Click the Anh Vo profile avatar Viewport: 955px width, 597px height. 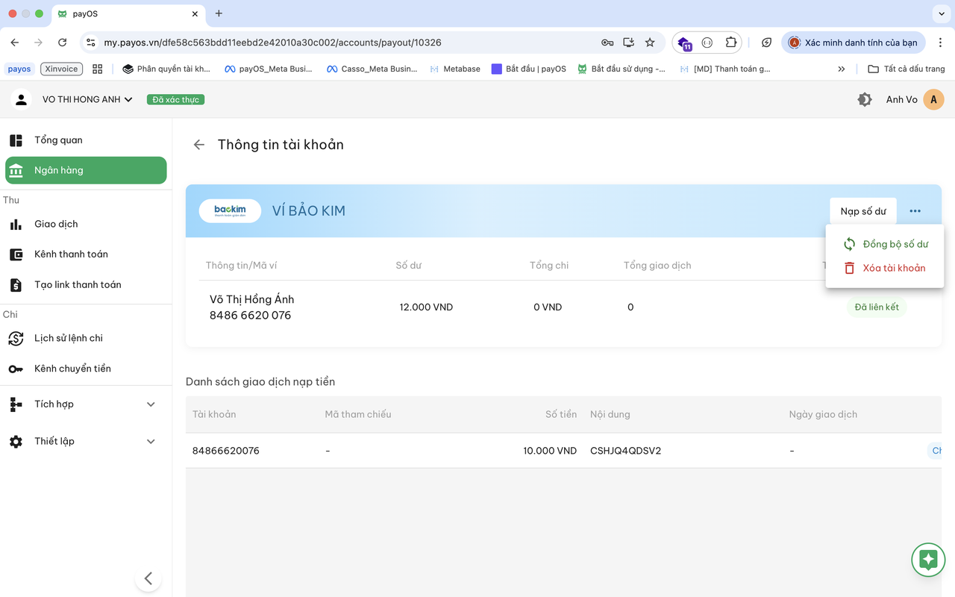pyautogui.click(x=933, y=99)
